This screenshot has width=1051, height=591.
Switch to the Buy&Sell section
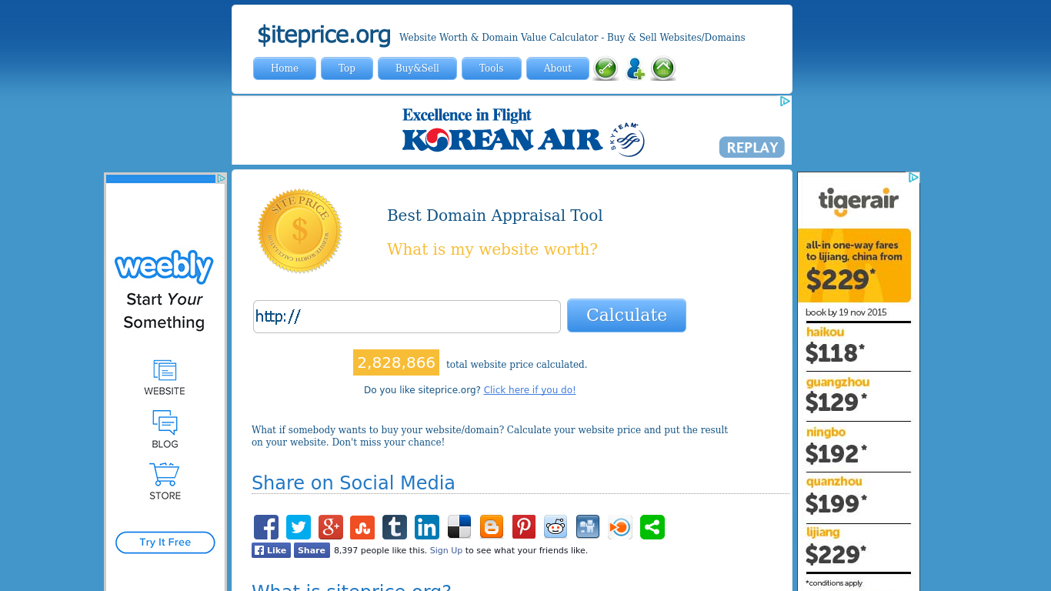tap(417, 68)
